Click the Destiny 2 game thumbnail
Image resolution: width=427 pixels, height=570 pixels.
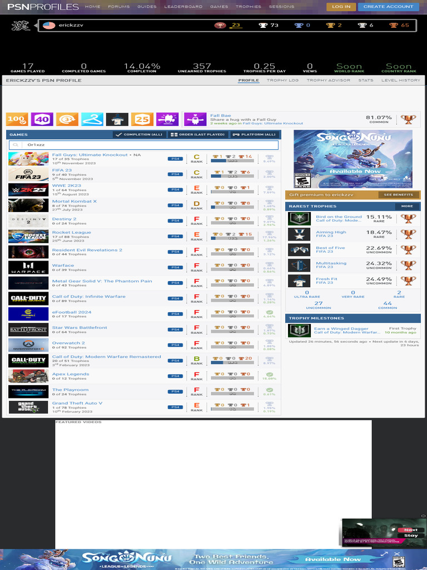[x=28, y=220]
